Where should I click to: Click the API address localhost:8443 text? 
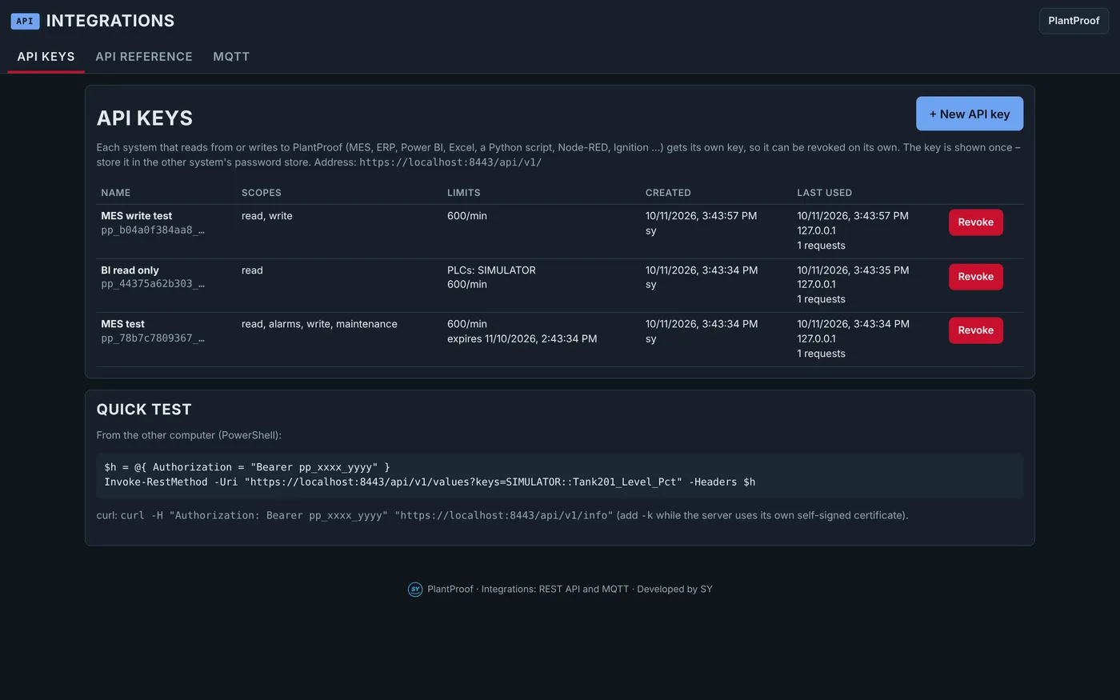[450, 162]
